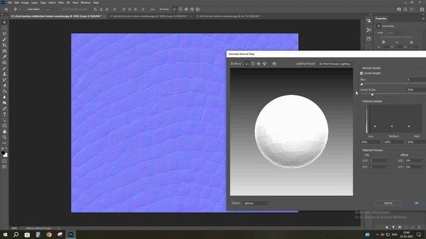Toggle the Auto-Select checkbox in options bar
Screen dimensions: 426x239
25,9
